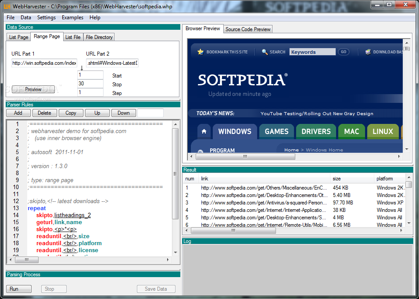Click the Home breadcrumb link in preview
Image resolution: width=419 pixels, height=299 pixels.
291,150
